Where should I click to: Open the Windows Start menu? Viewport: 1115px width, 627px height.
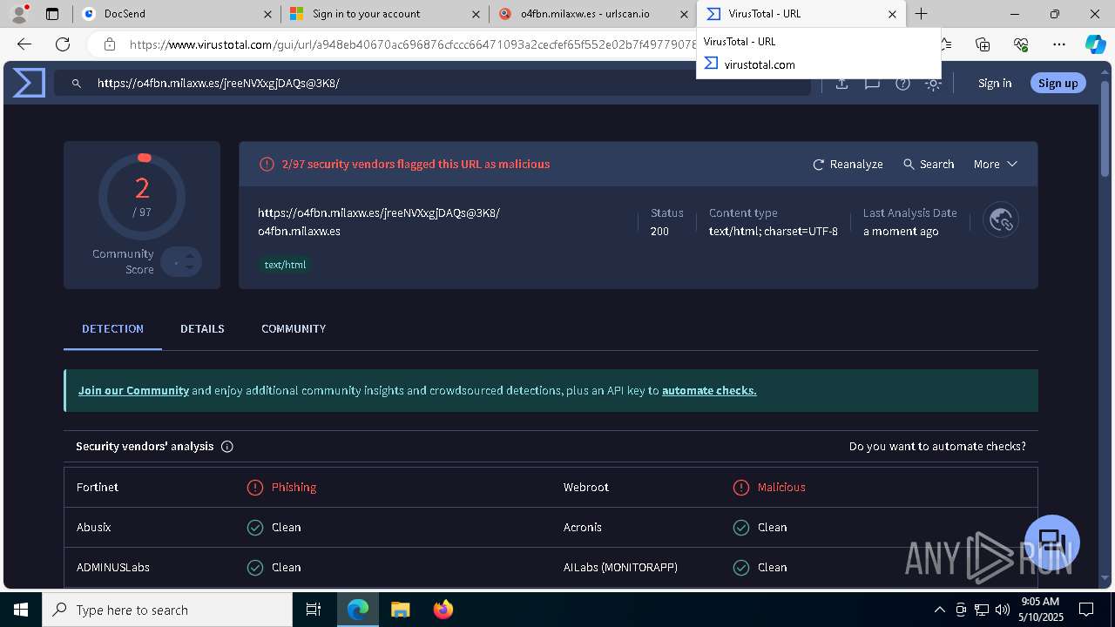click(21, 610)
